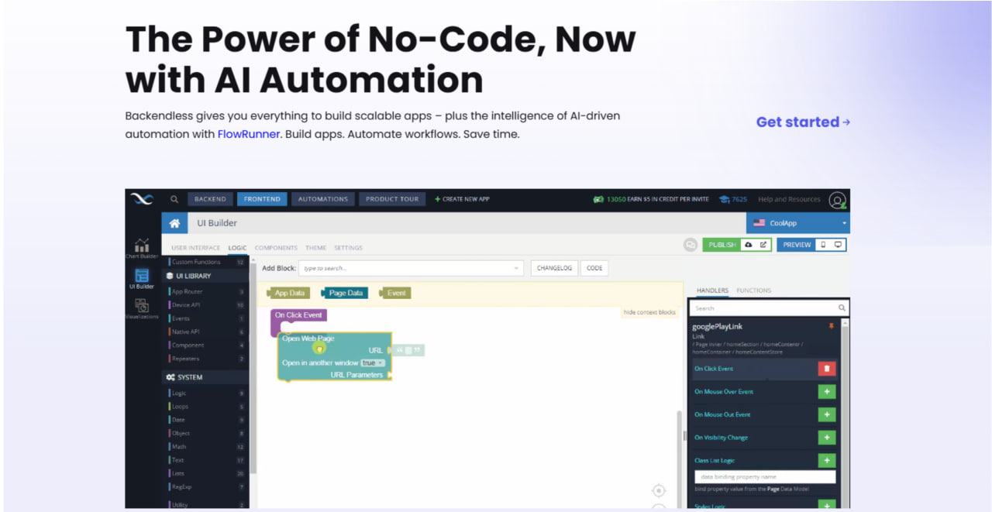Switch to the HANDLERS tab

(712, 290)
